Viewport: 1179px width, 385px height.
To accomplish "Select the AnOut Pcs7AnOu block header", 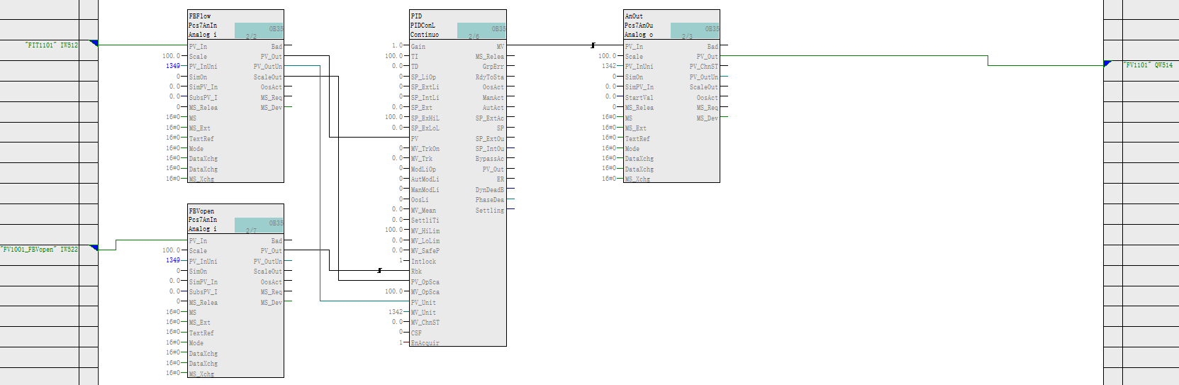I will coord(646,25).
